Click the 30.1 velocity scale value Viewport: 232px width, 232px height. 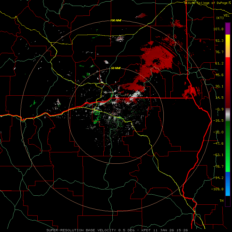tap(219, 86)
